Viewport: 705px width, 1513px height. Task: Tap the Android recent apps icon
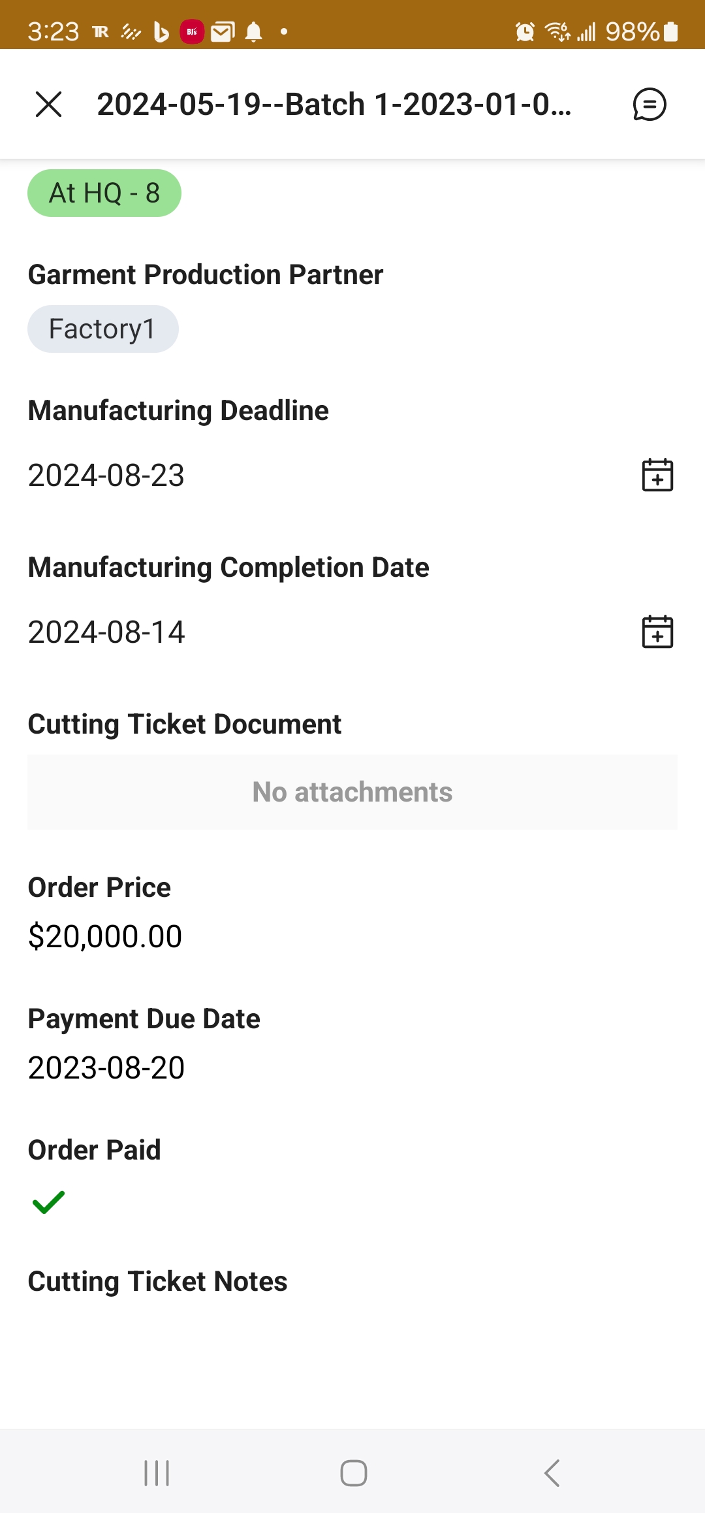pyautogui.click(x=157, y=1473)
